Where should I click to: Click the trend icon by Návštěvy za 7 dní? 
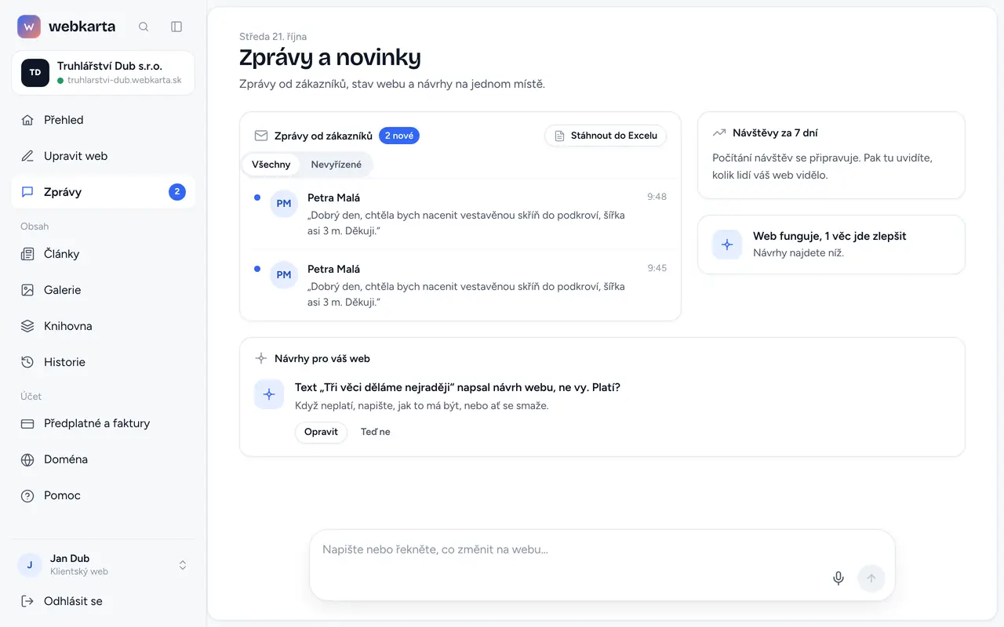[x=719, y=133]
